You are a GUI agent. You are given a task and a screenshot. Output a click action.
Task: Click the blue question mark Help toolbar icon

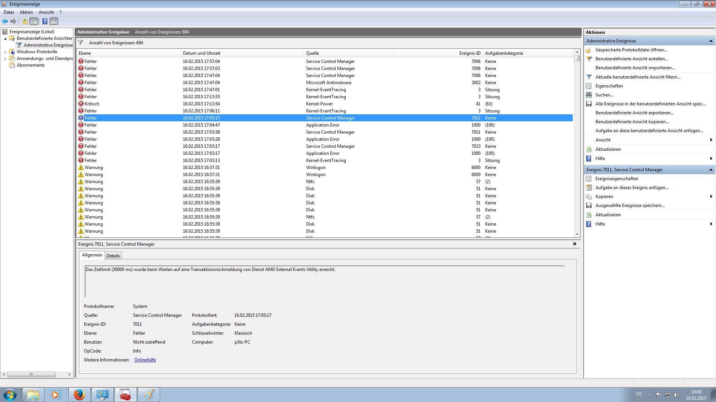click(x=45, y=21)
